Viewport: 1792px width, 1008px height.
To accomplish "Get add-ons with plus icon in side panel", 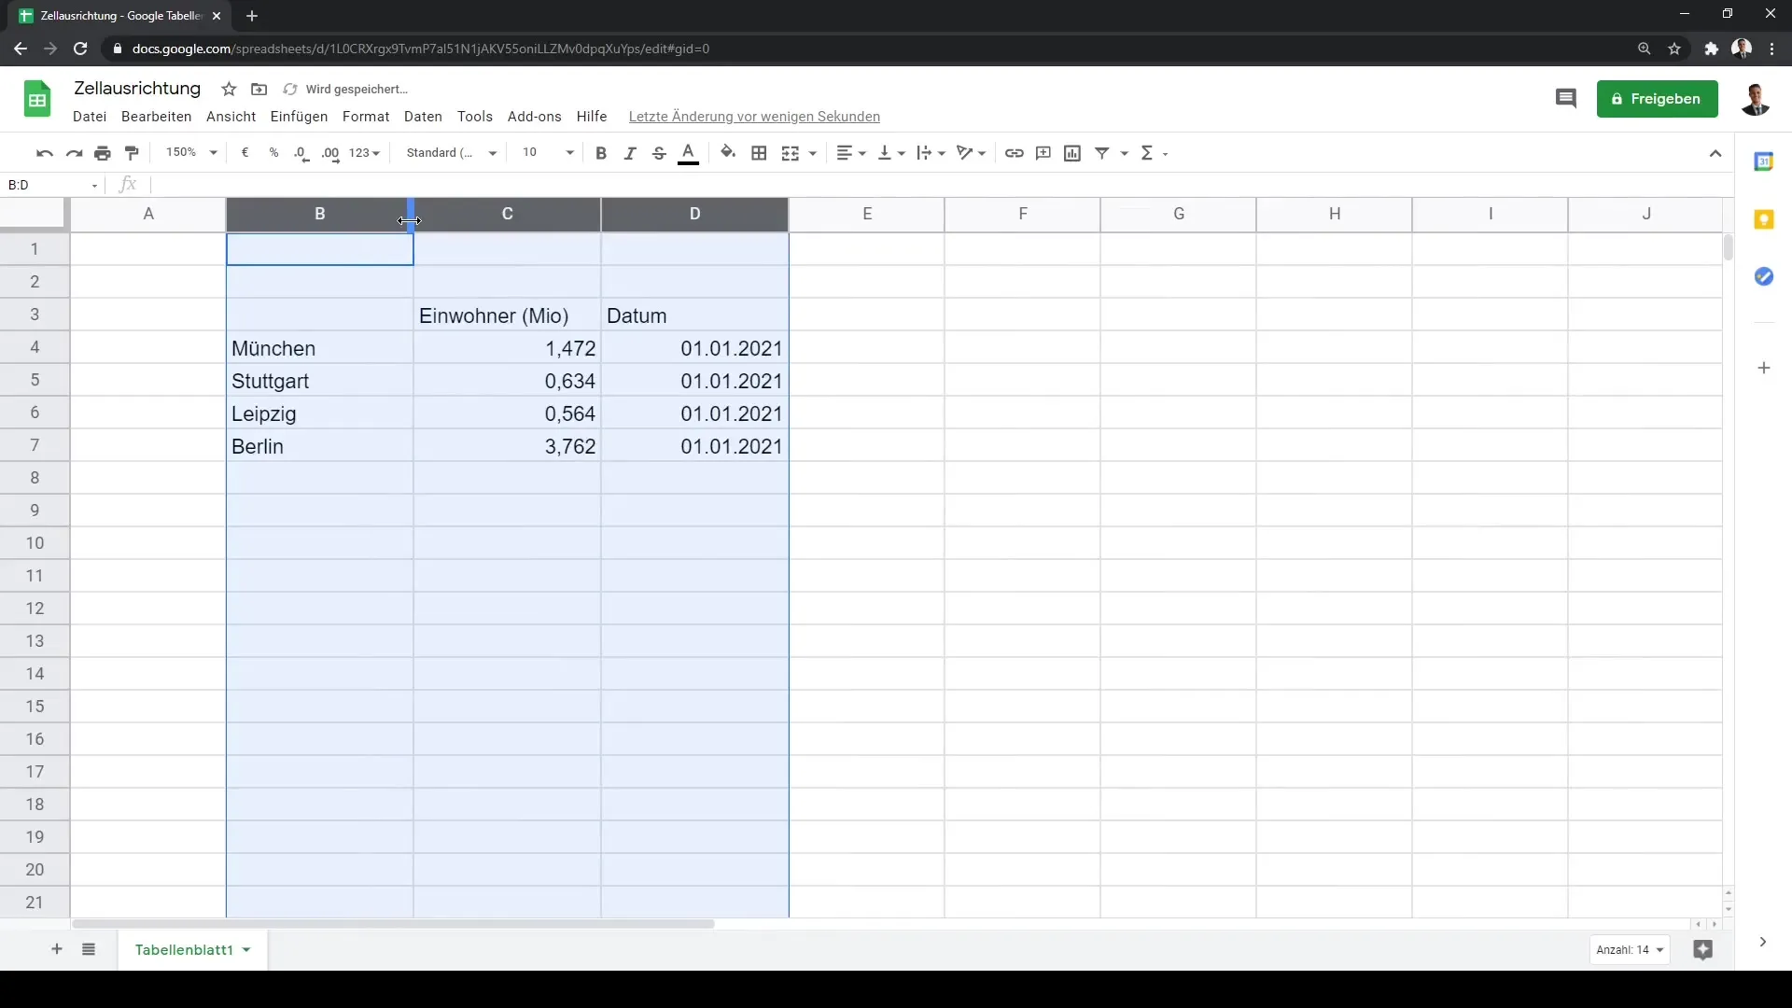I will click(1763, 368).
